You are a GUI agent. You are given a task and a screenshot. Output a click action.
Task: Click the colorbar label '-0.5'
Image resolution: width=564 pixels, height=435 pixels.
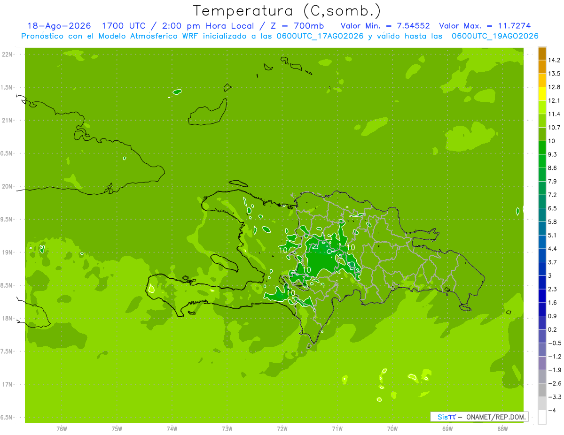coord(555,343)
